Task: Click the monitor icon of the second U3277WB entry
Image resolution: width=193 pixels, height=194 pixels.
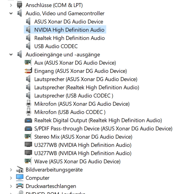Action: (28, 153)
